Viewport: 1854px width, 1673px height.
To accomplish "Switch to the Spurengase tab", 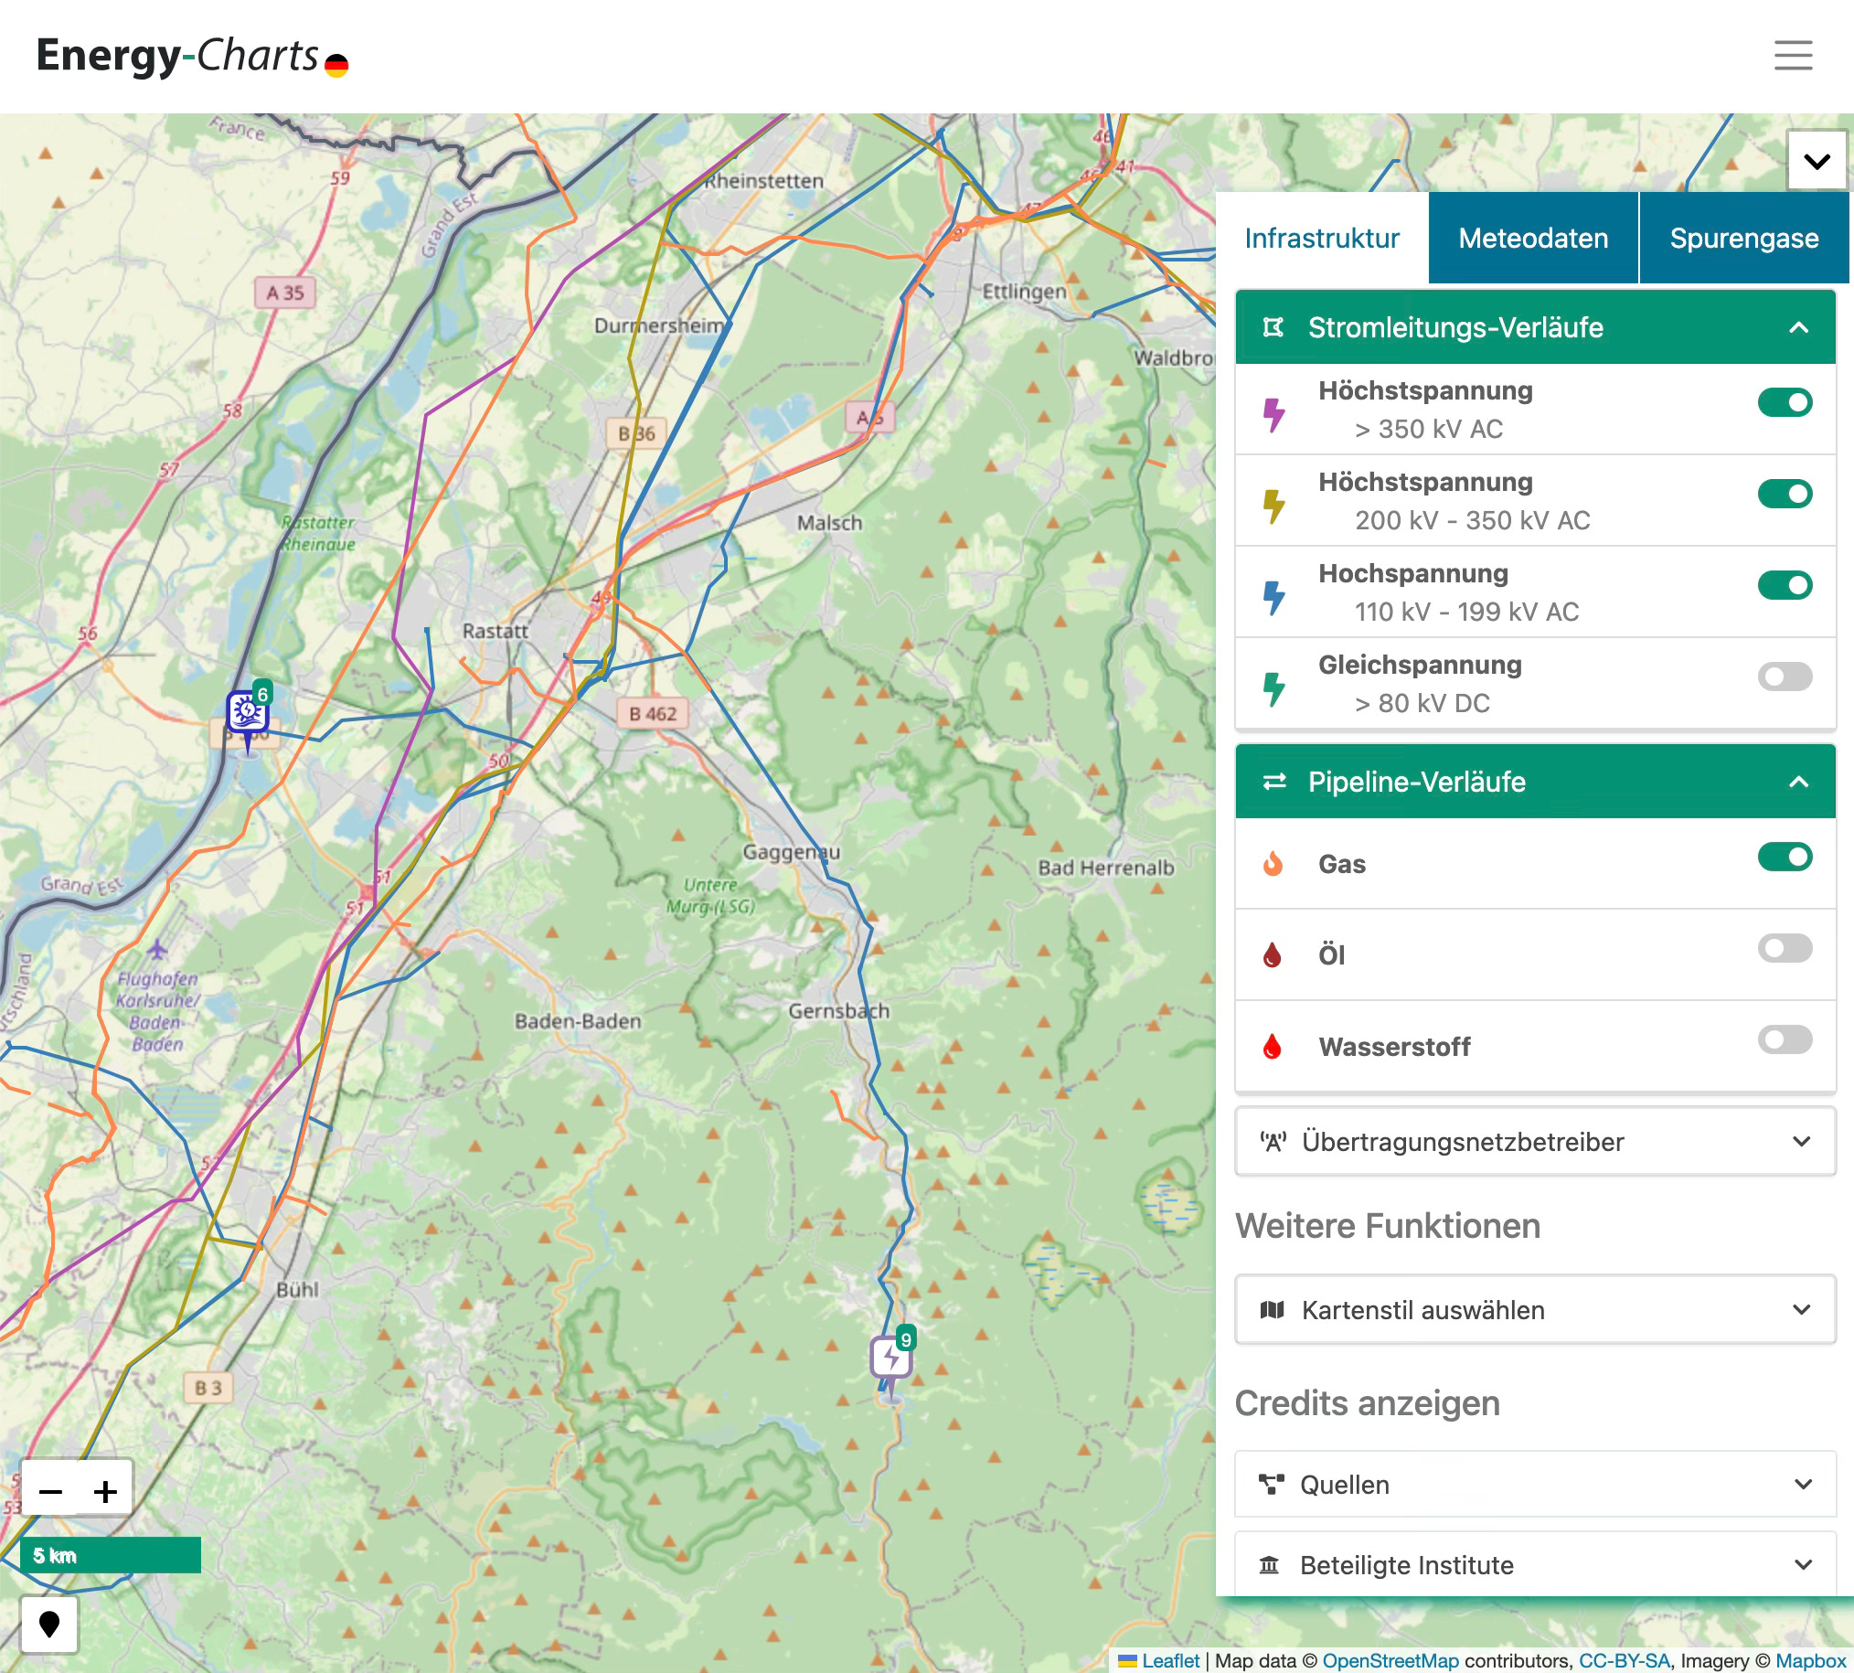I will pyautogui.click(x=1742, y=238).
